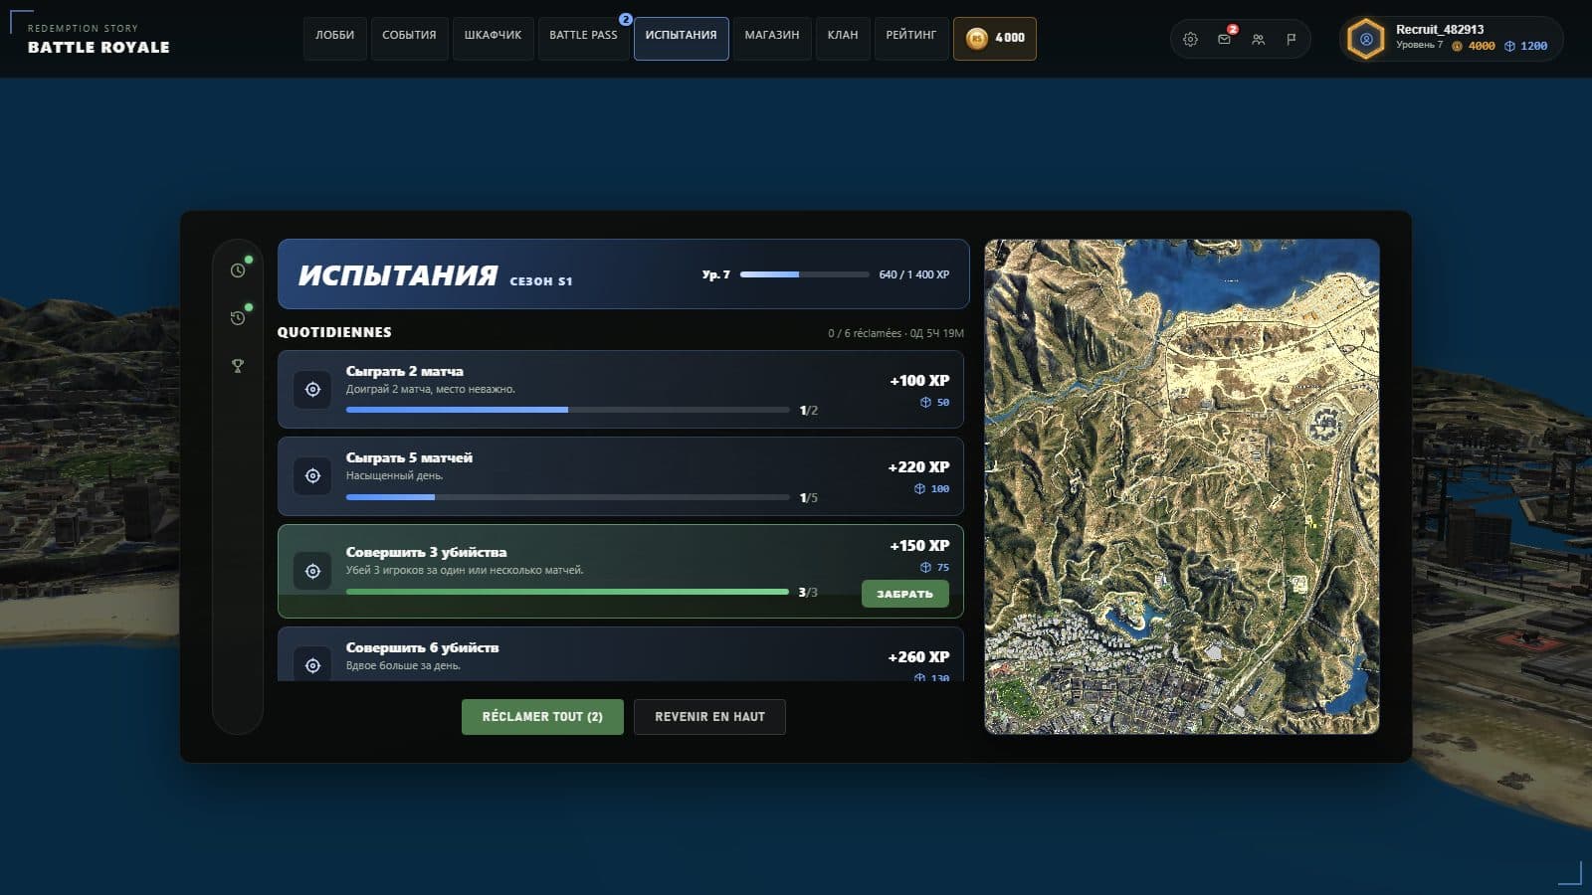The width and height of the screenshot is (1592, 895).
Task: Open the settings gear icon
Action: click(x=1190, y=39)
